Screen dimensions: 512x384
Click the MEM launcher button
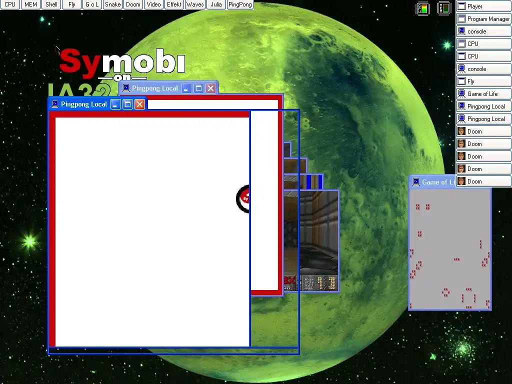[30, 4]
